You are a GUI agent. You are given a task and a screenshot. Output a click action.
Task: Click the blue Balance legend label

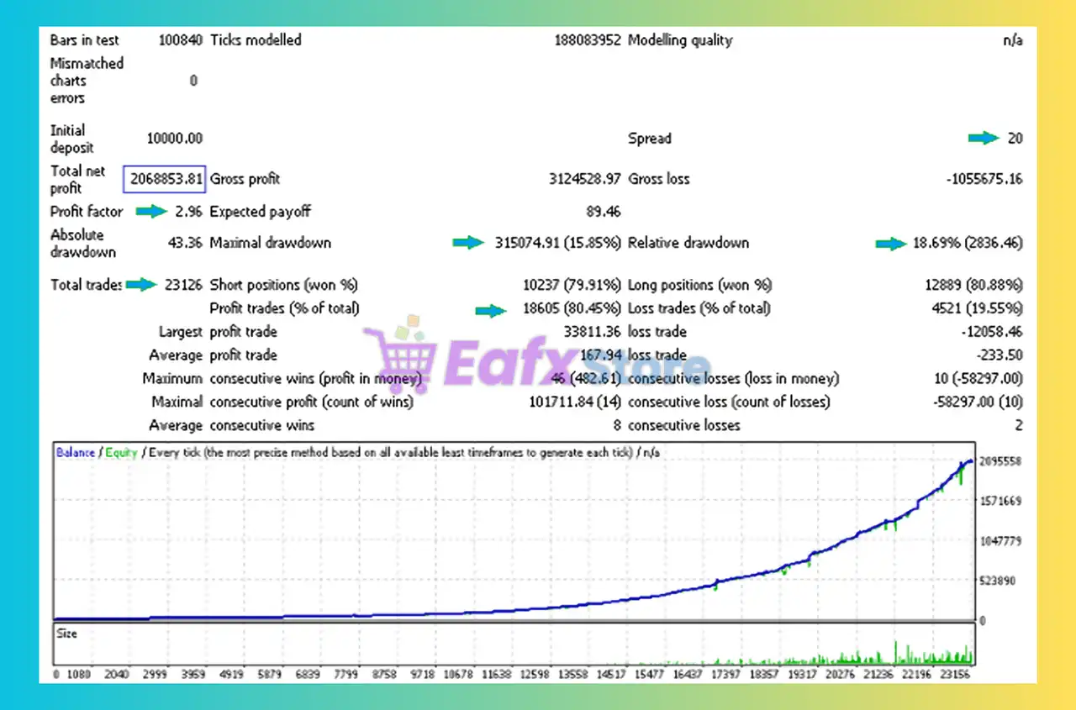click(x=76, y=453)
